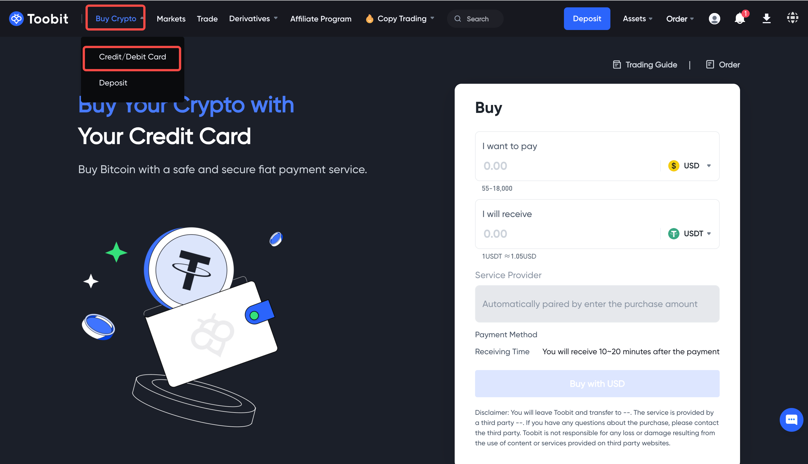Expand the Derivatives menu
The width and height of the screenshot is (808, 464).
point(253,19)
